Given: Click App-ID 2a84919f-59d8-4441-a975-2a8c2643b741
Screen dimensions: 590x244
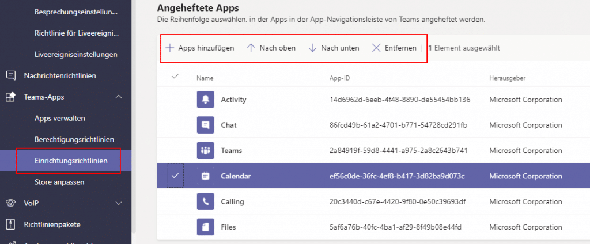Looking at the screenshot, I should click(x=399, y=151).
